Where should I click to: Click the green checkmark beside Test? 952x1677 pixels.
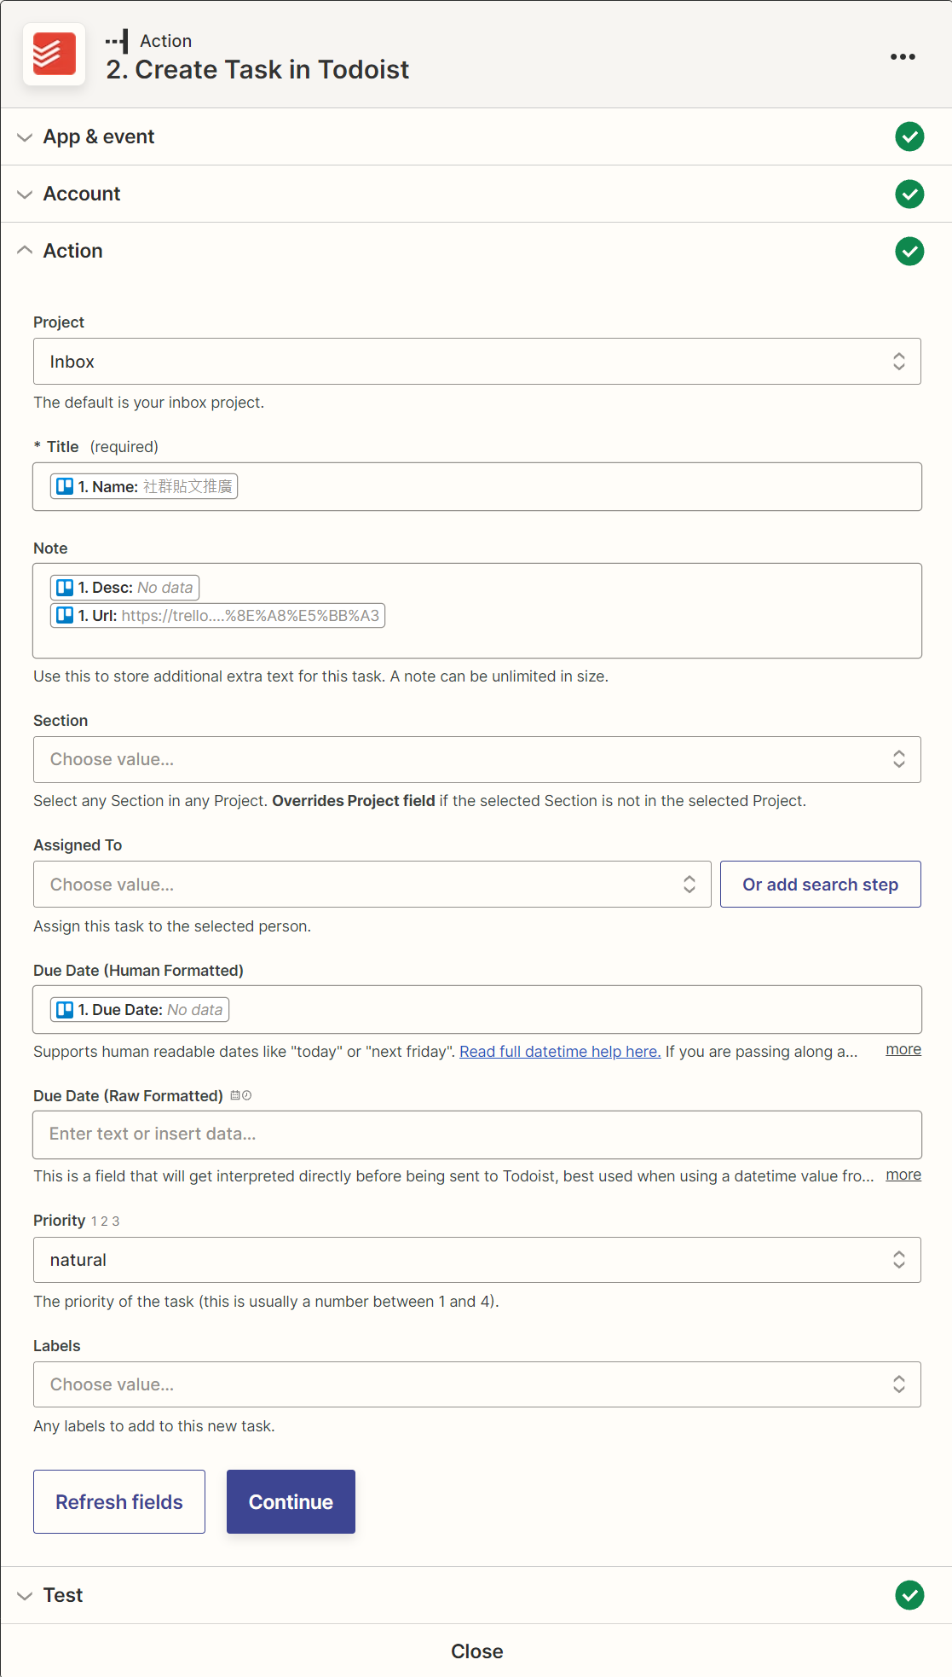point(909,1594)
